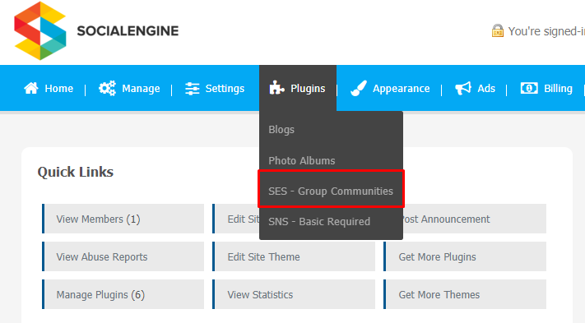
Task: Click the Appearance paintbrush icon
Action: (359, 88)
